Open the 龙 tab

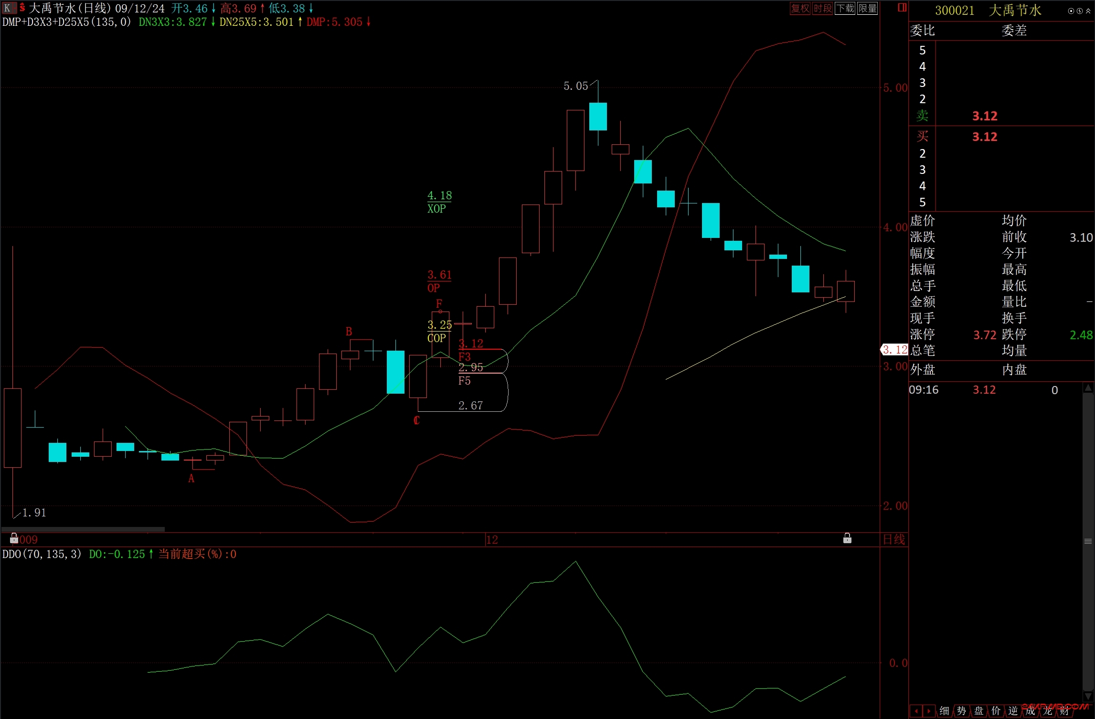click(1047, 711)
